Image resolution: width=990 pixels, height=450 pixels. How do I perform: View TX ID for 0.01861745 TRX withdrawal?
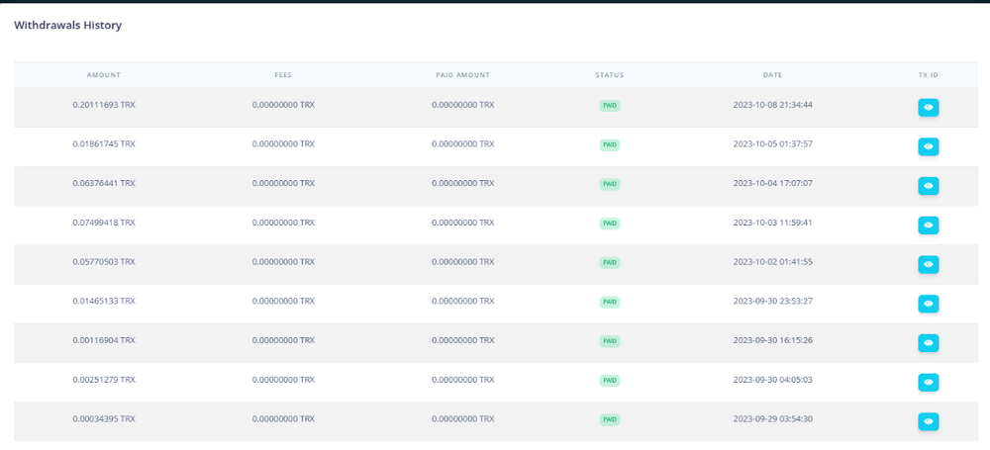[928, 146]
